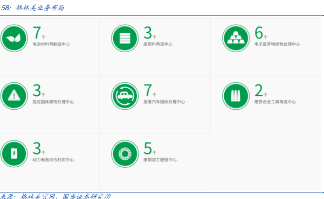Click the number 6 above 电子废弃物绿色处理中心
This screenshot has height=199, width=324.
point(259,33)
